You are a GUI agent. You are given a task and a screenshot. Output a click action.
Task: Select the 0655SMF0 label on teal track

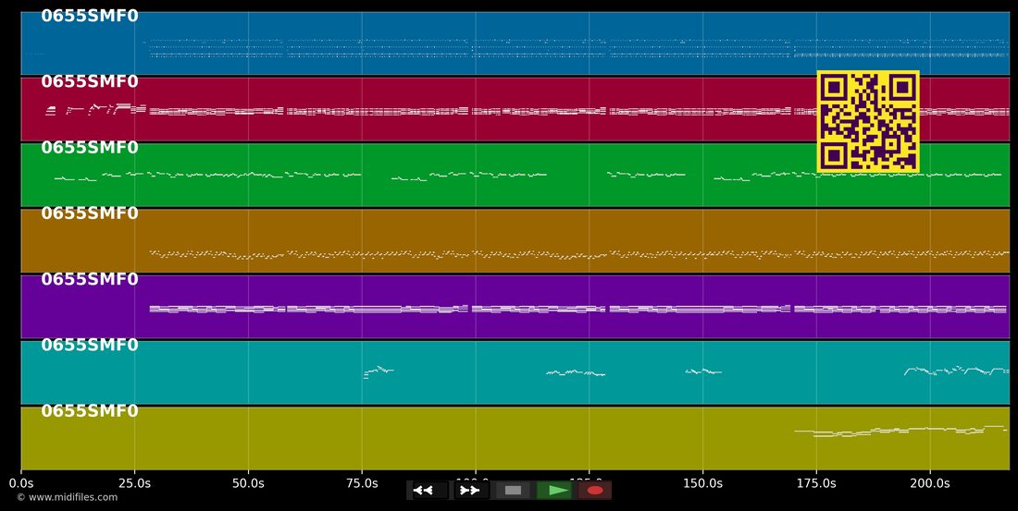[90, 345]
